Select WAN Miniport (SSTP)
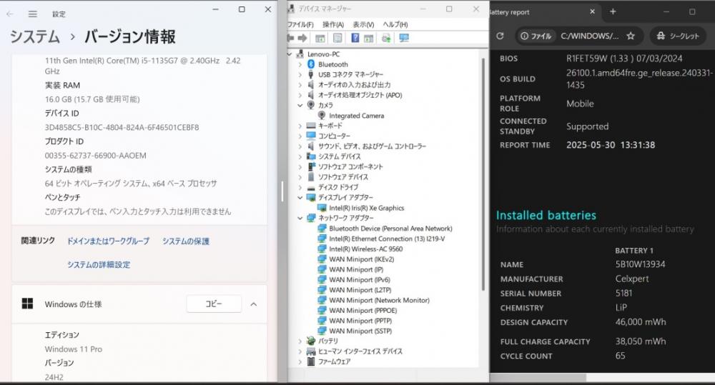Screen dimensions: 715x385 click(360, 331)
